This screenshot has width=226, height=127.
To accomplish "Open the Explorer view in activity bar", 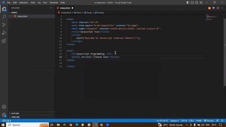I will 4,9.
